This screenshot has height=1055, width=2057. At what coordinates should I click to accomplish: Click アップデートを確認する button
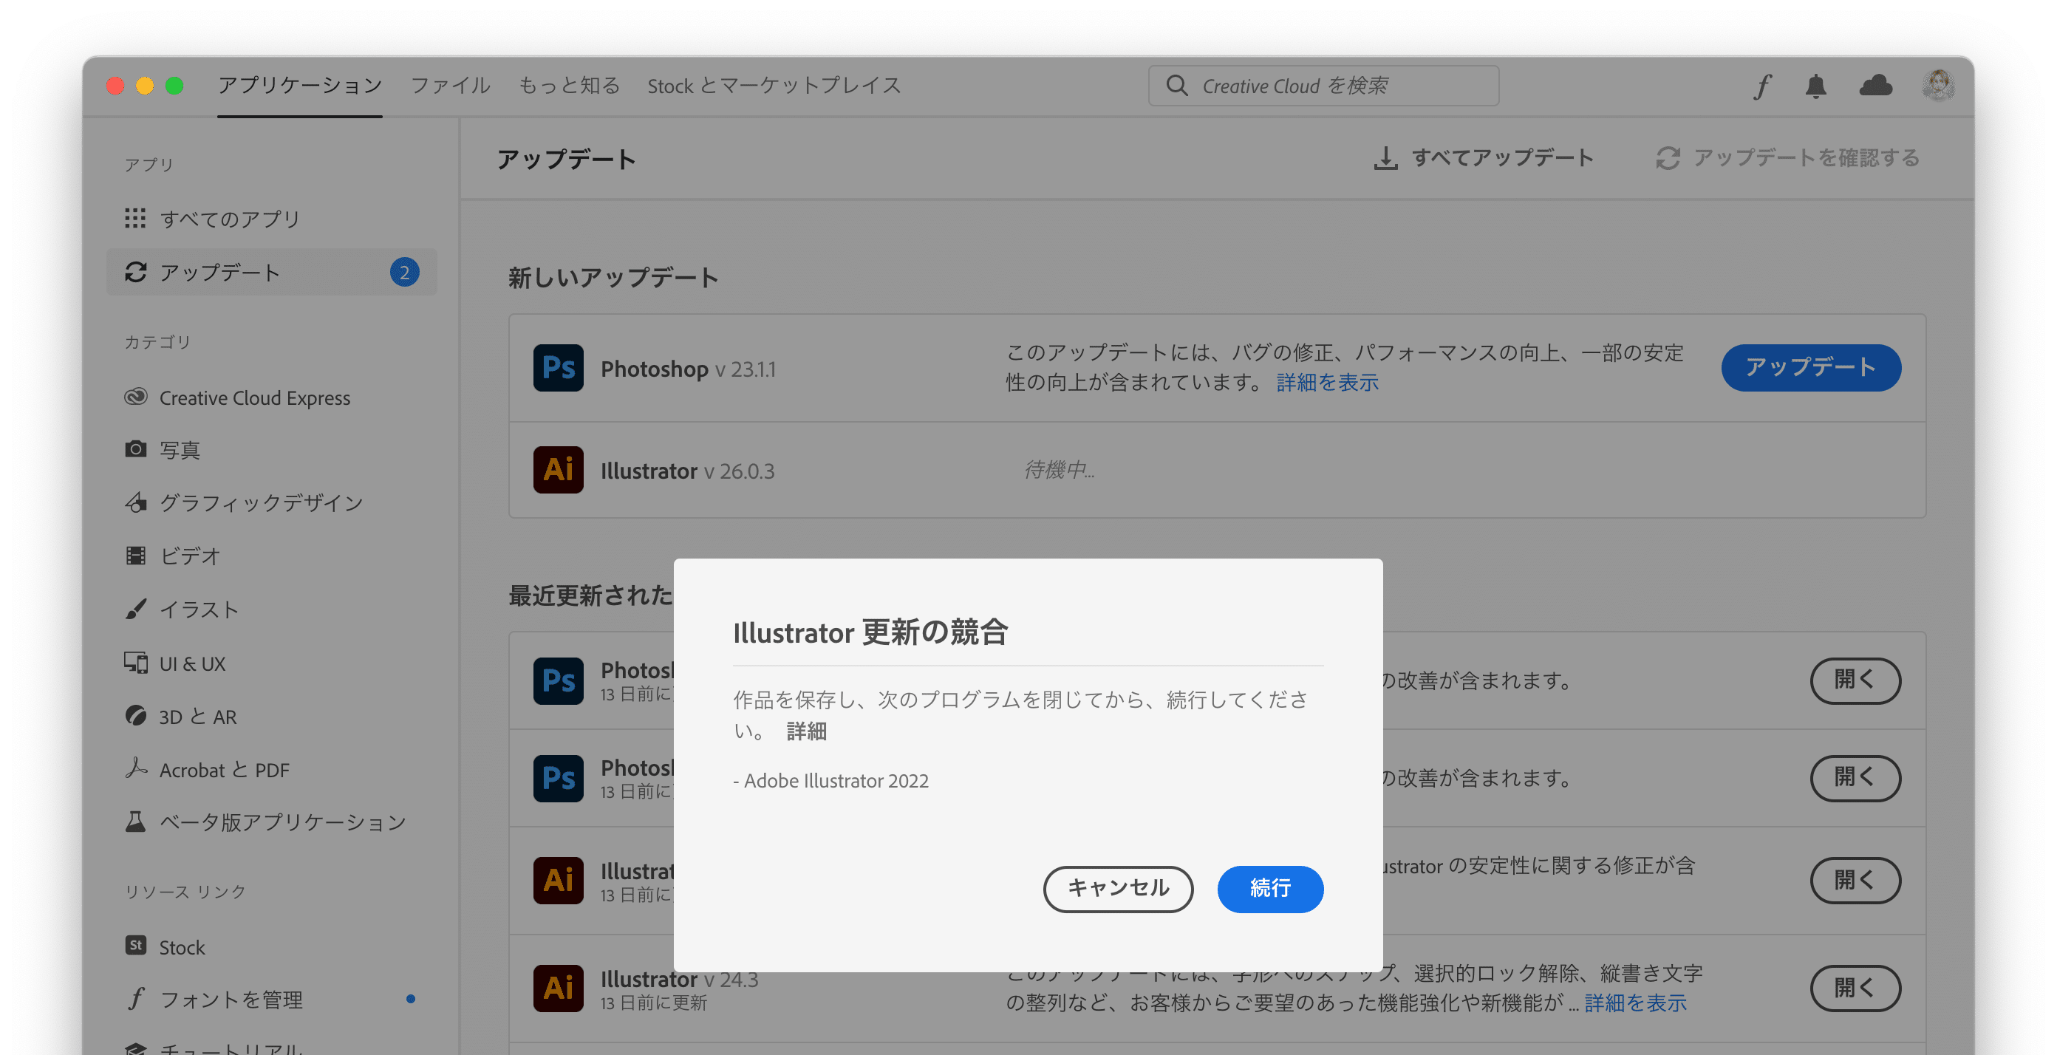click(x=1787, y=157)
